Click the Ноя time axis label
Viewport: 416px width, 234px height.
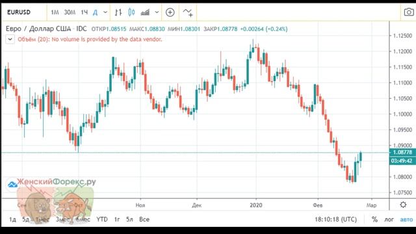pyautogui.click(x=140, y=205)
